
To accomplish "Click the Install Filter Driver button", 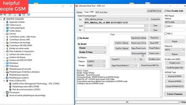I will [x=154, y=11].
